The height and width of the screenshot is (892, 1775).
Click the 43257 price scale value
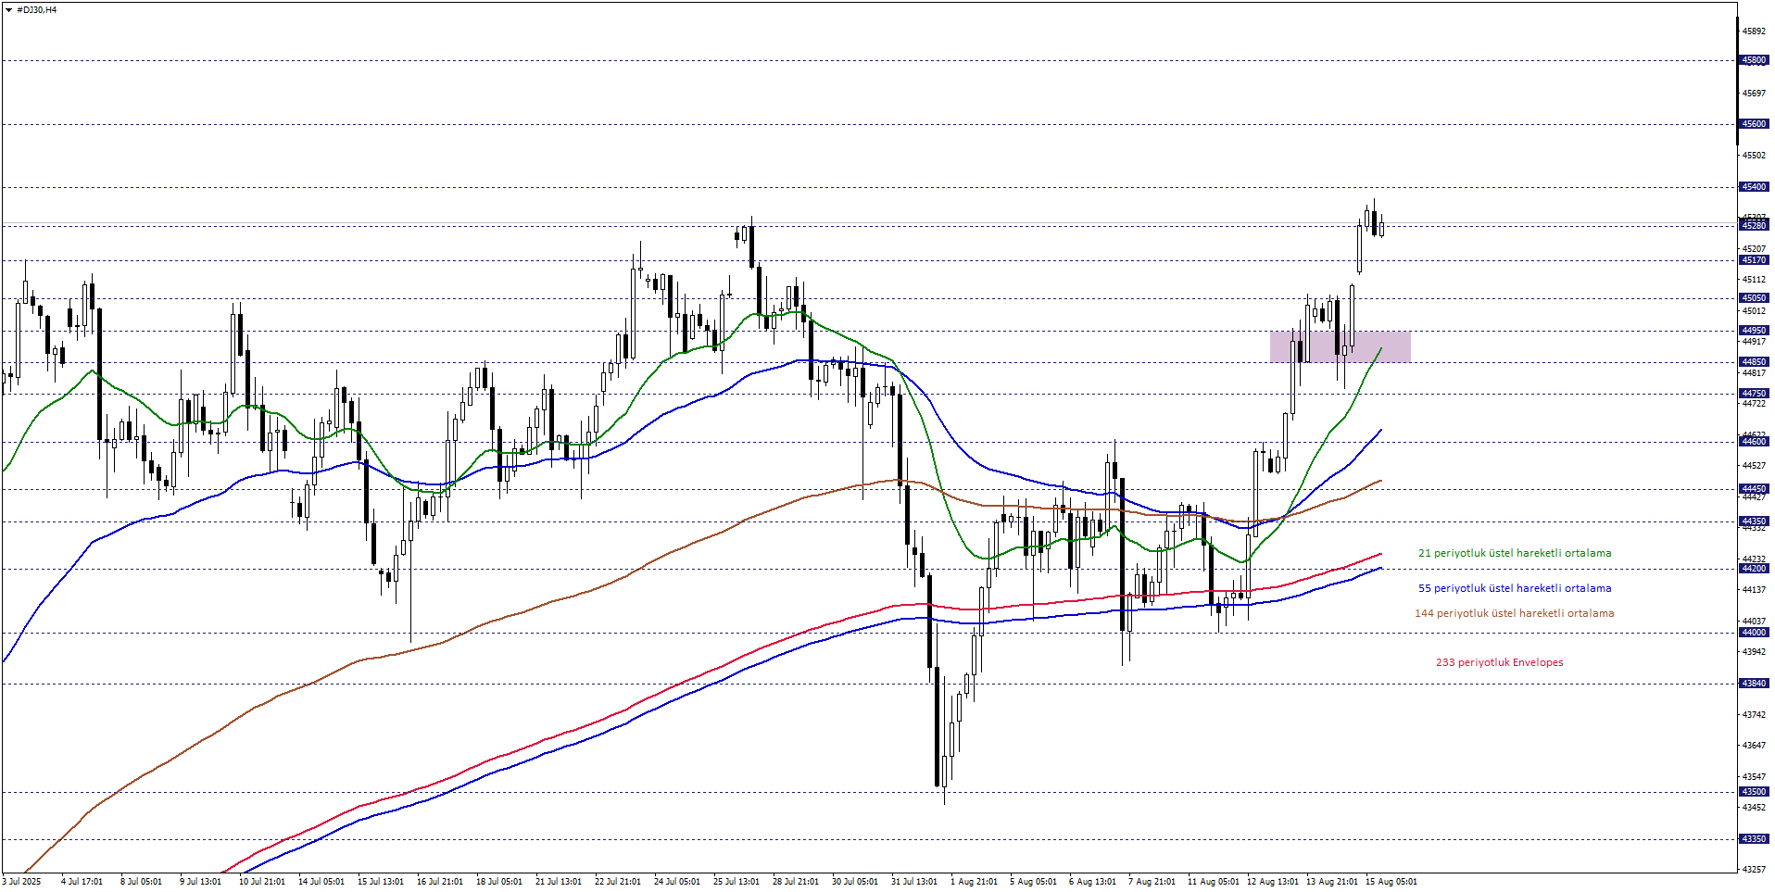tap(1754, 870)
